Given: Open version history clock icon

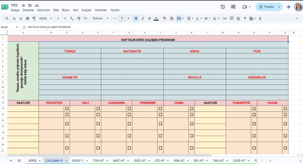Looking at the screenshot, I should tap(223, 7).
